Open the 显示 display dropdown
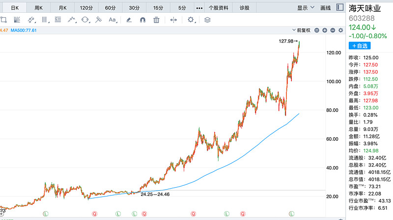Viewport: 393px width, 220px height. pos(305,8)
